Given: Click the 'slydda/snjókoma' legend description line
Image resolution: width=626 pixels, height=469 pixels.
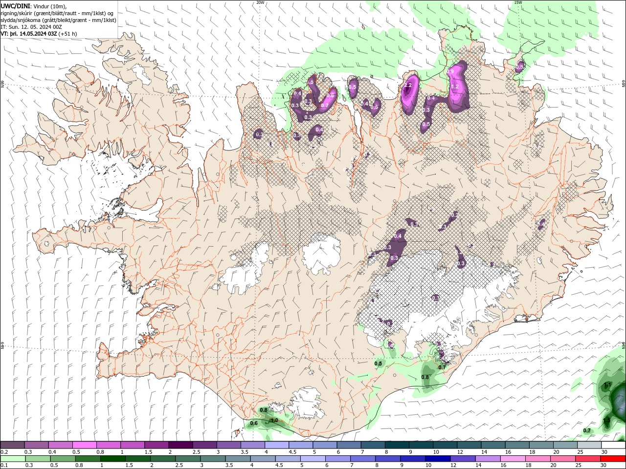Looking at the screenshot, I should (58, 20).
